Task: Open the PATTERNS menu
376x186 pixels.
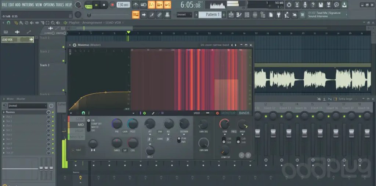Action: pyautogui.click(x=28, y=4)
